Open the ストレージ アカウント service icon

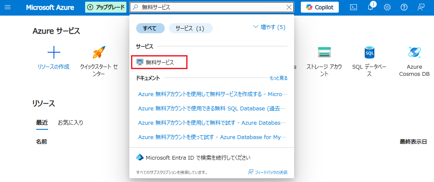click(x=324, y=52)
